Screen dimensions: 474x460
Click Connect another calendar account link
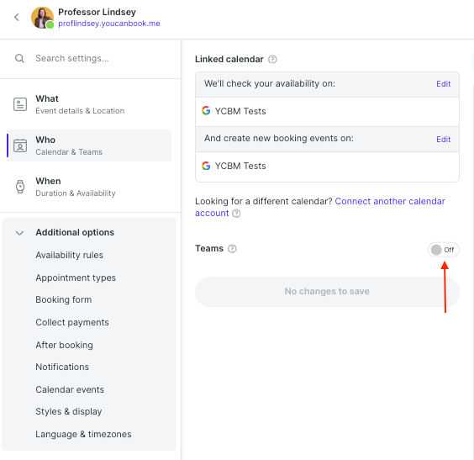coord(320,207)
